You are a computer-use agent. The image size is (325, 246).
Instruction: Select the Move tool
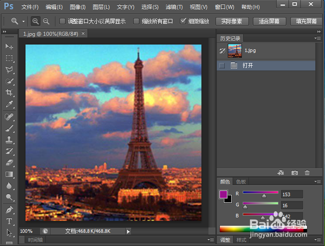pyautogui.click(x=9, y=46)
